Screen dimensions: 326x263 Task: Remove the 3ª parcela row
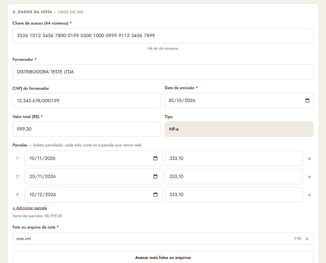point(309,195)
